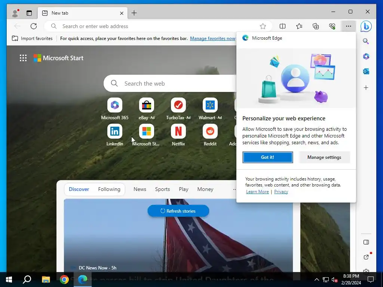Click Refresh stories button

[178, 211]
